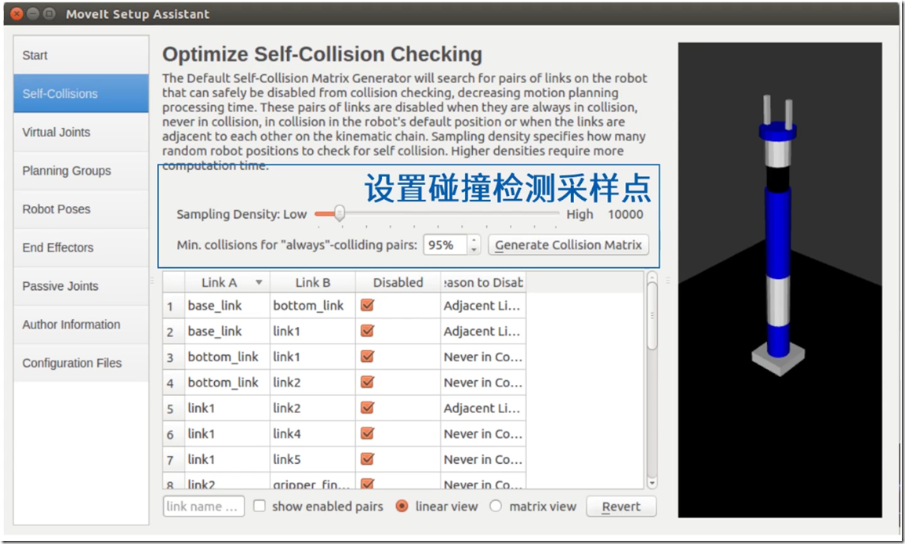Select matrix view radio button
The height and width of the screenshot is (544, 905).
pos(495,506)
